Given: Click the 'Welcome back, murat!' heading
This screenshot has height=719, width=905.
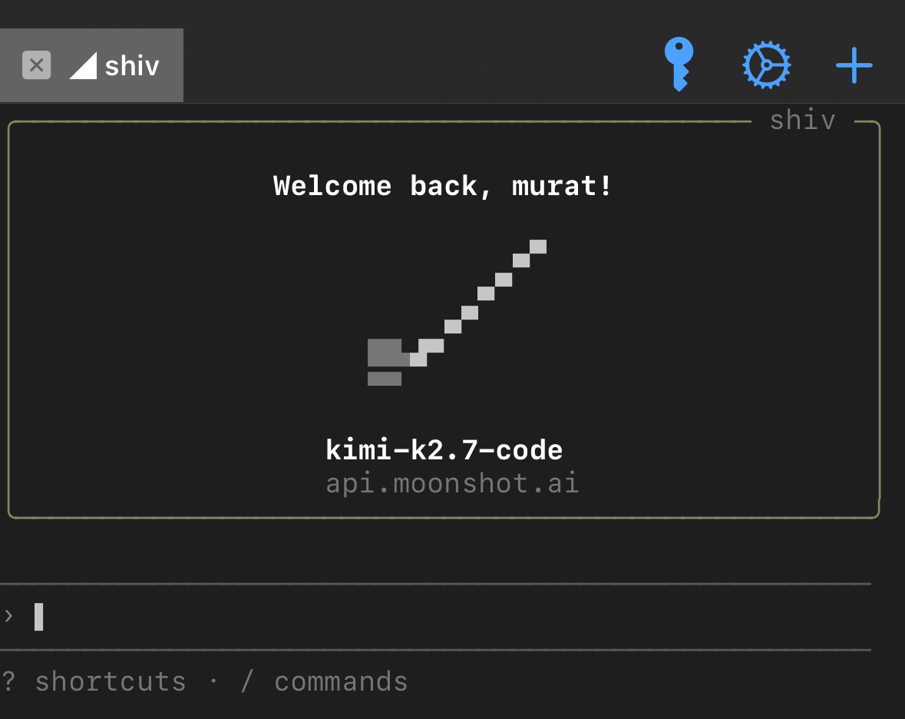Looking at the screenshot, I should click(442, 186).
